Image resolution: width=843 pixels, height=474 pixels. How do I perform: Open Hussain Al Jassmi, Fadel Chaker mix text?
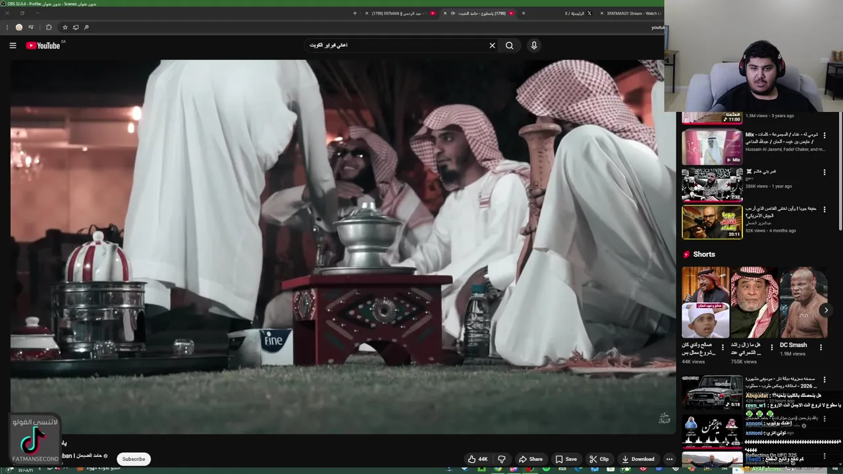click(x=785, y=149)
